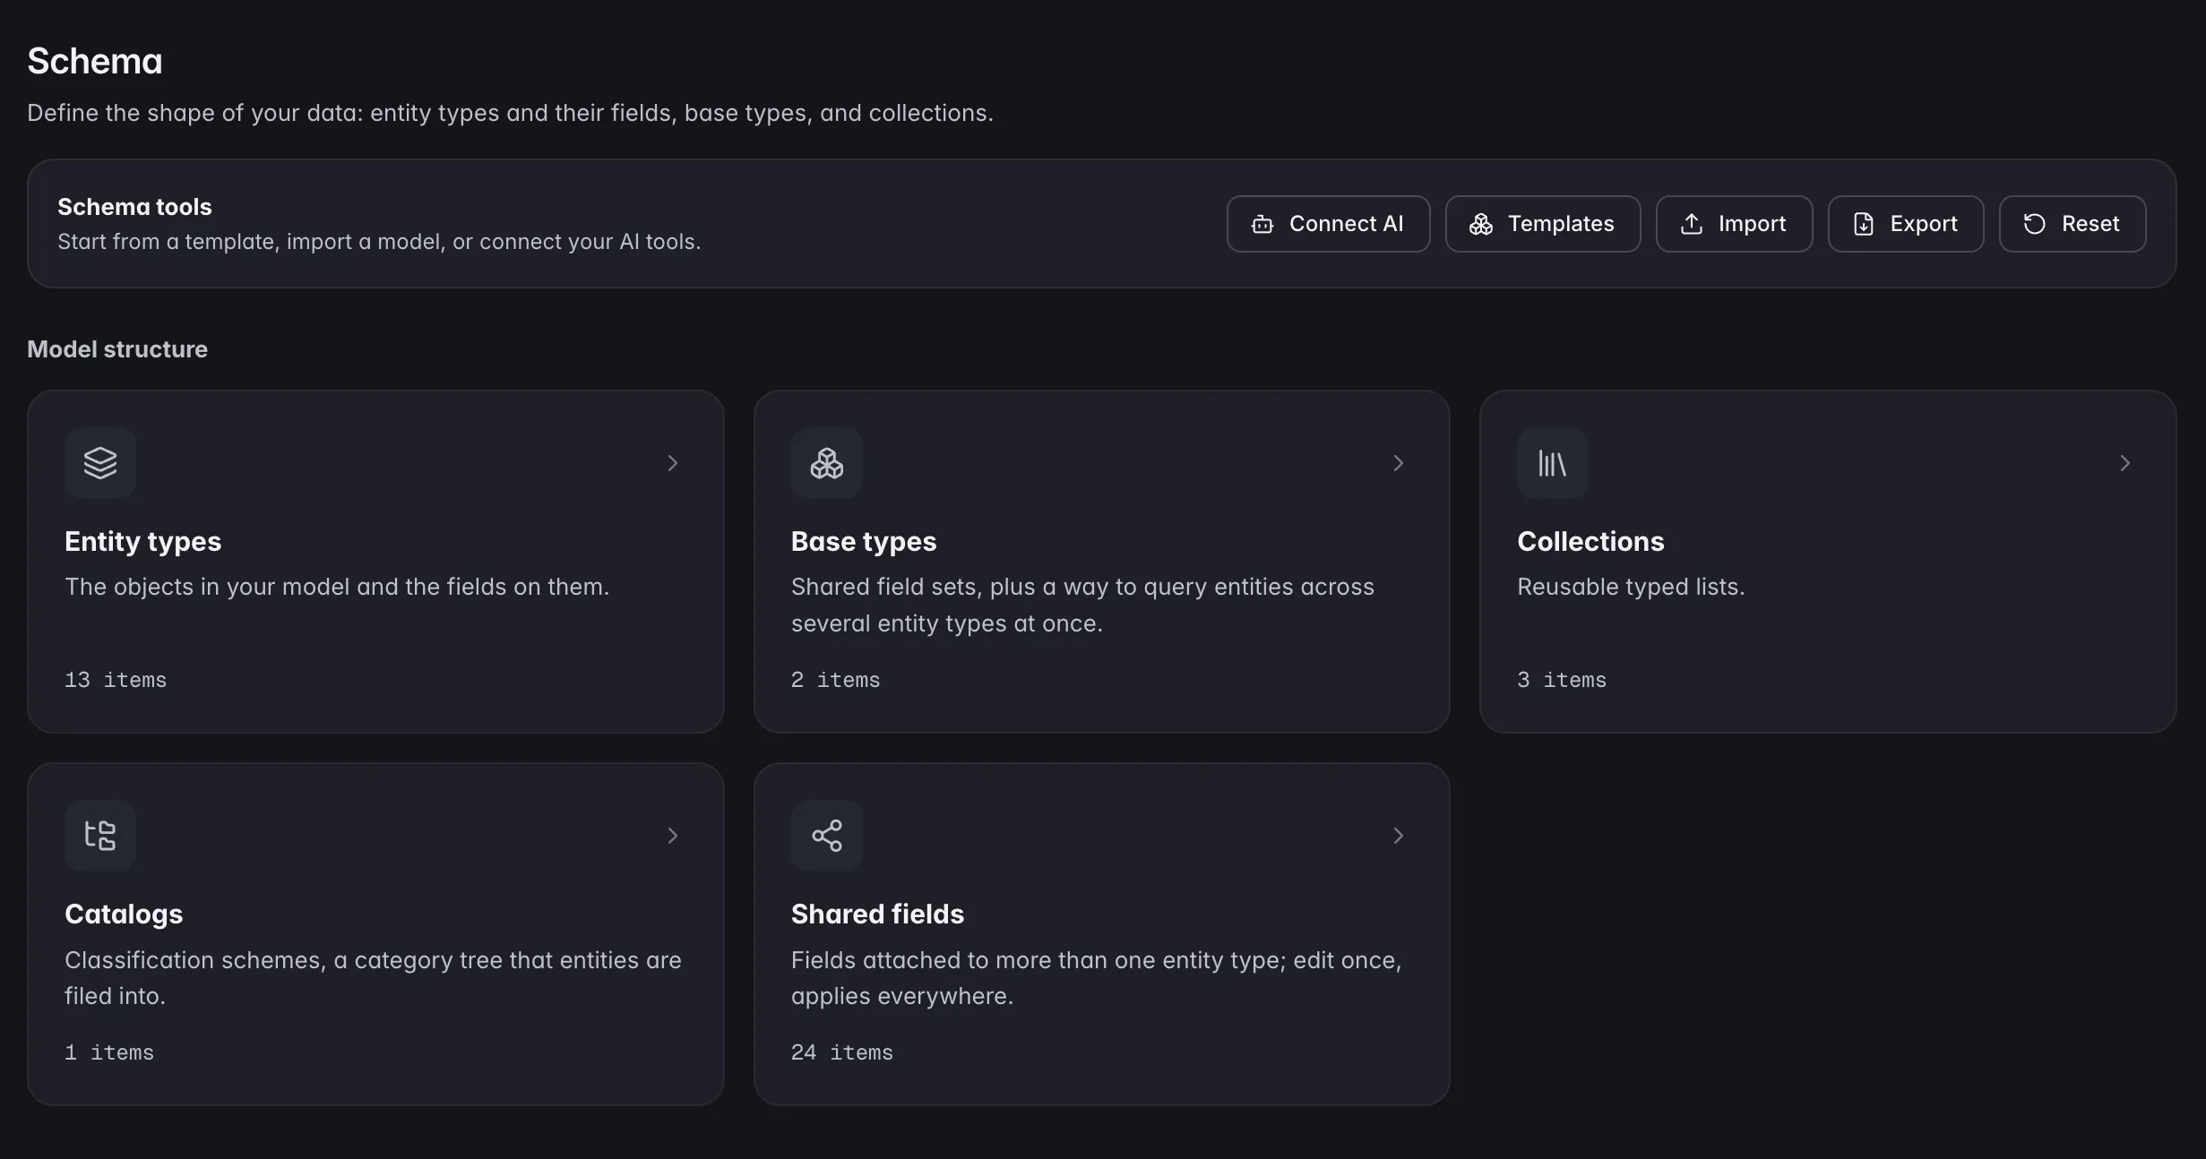
Task: Click the '3 items' count
Action: tap(1562, 681)
